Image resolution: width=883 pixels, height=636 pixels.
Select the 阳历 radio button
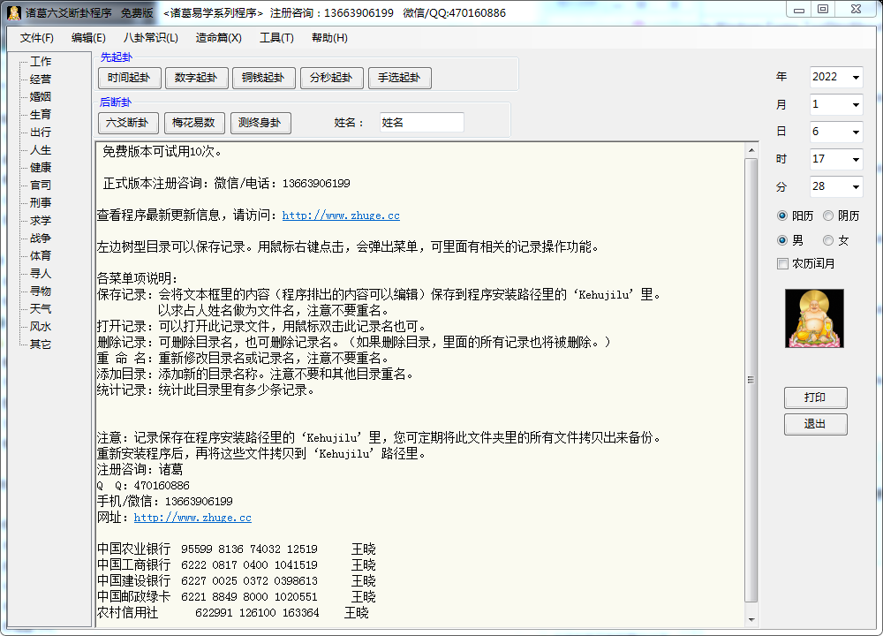coord(782,216)
